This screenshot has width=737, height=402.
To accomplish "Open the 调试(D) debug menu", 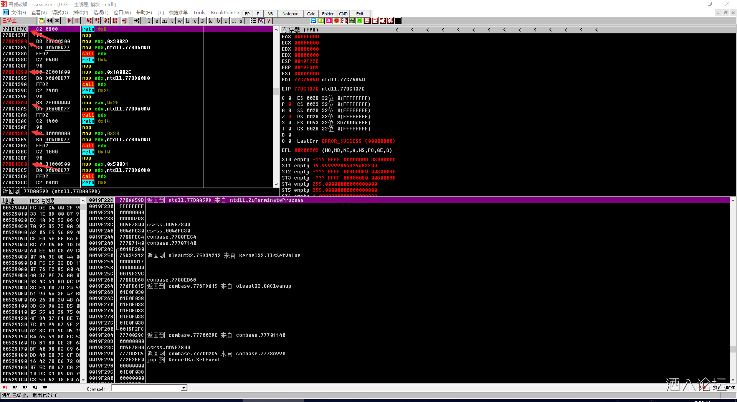I will 60,13.
